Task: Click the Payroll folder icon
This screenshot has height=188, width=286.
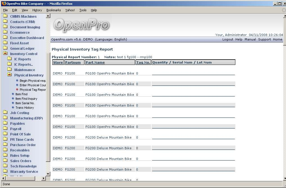Action: tap(5, 129)
